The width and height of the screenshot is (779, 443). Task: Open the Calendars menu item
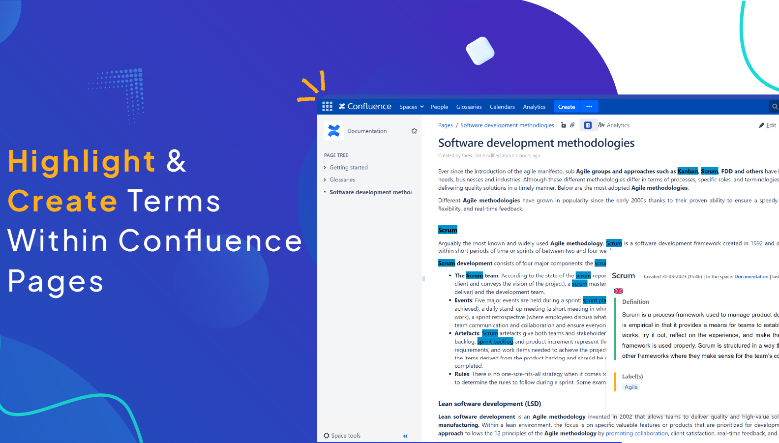(x=502, y=107)
